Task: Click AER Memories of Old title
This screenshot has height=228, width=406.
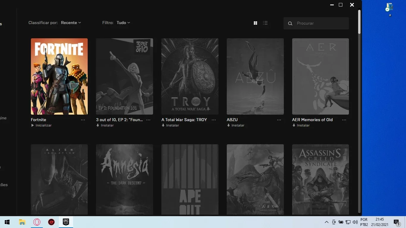Action: point(312,120)
